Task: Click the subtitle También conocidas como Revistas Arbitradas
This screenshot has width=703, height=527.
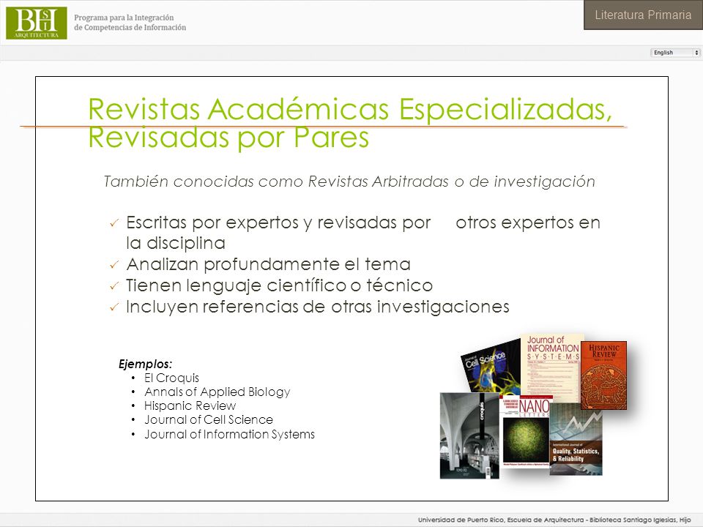Action: 349,182
